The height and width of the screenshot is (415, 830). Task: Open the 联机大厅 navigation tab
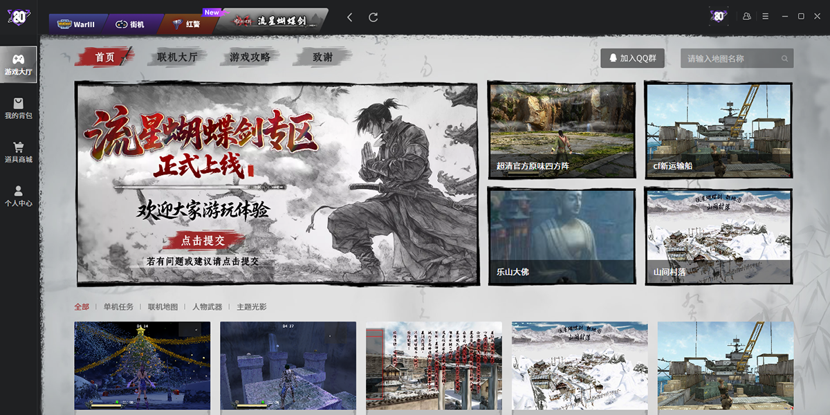(x=177, y=57)
